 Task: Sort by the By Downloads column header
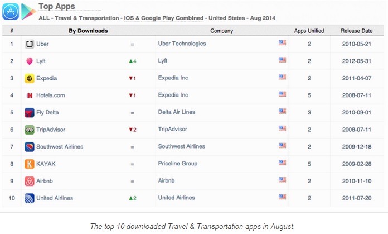pyautogui.click(x=88, y=31)
